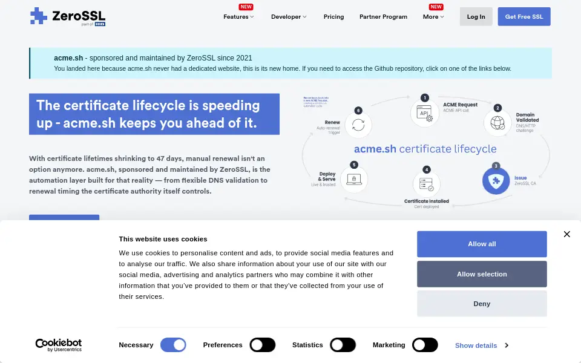Enable the Preferences cookies switch
Viewport: 581px width, 363px height.
262,345
